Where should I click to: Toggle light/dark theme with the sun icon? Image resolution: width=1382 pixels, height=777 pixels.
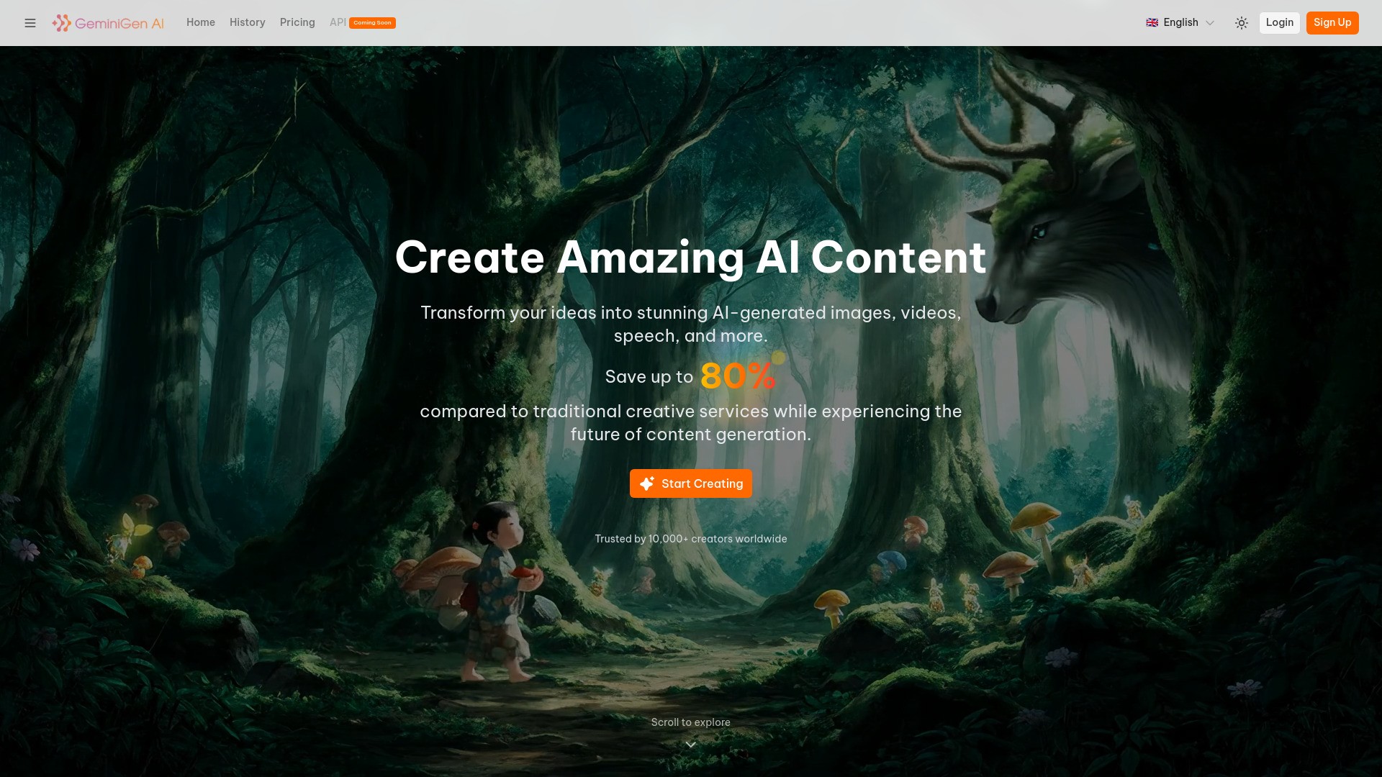pos(1241,23)
